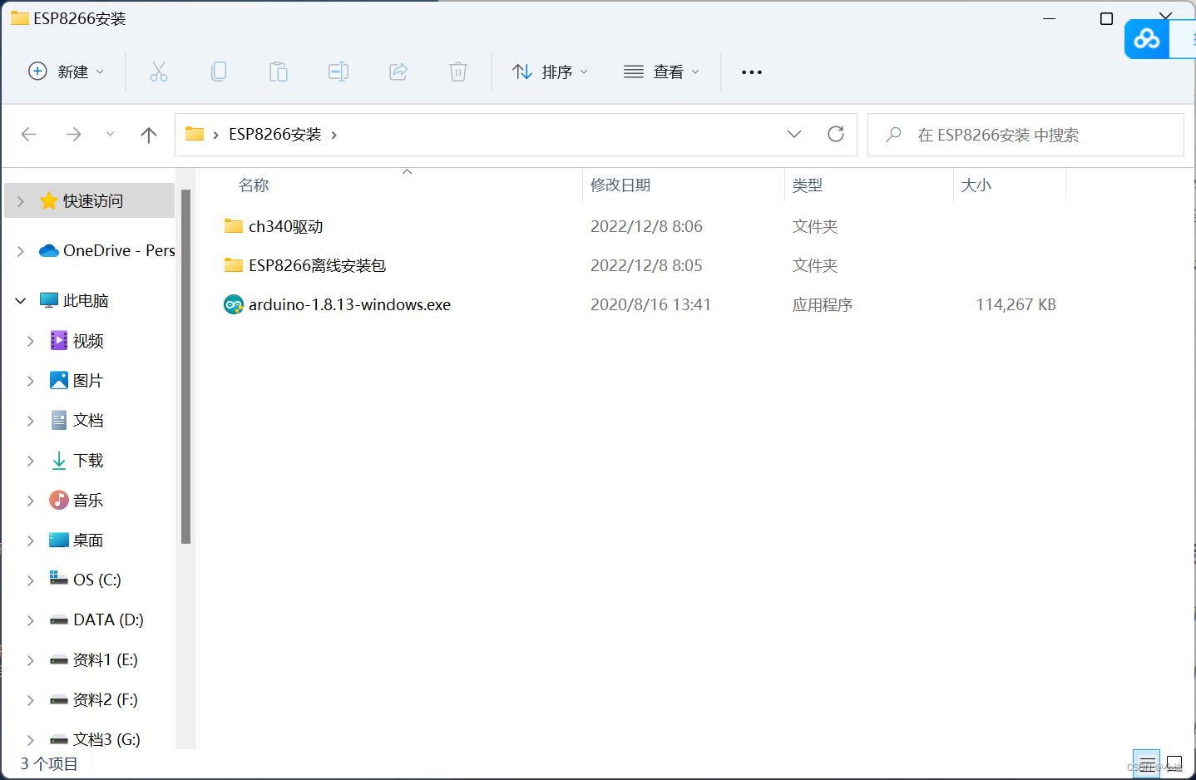
Task: Click the Rename icon in the toolbar
Action: click(339, 72)
